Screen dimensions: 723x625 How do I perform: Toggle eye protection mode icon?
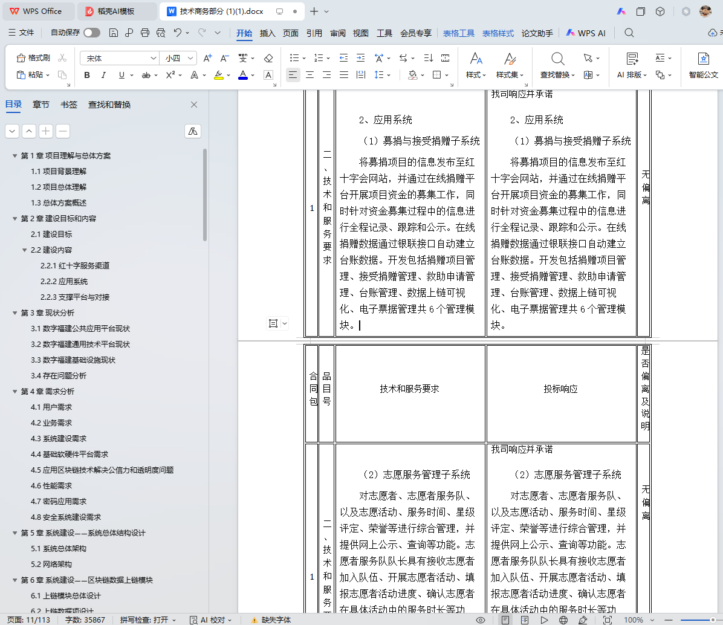(481, 620)
